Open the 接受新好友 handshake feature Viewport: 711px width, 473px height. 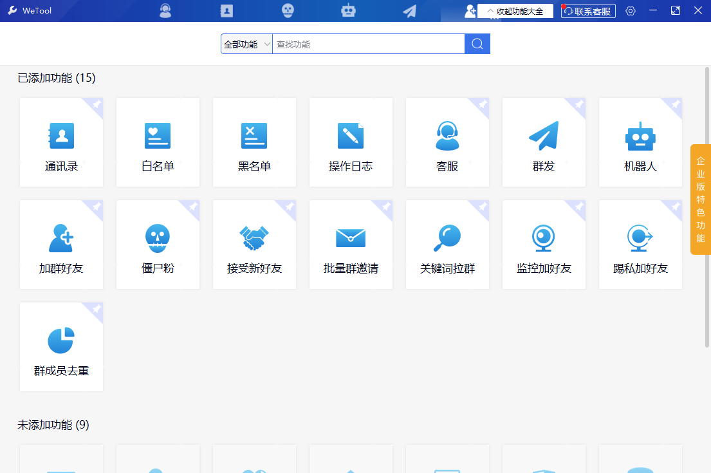pos(254,245)
